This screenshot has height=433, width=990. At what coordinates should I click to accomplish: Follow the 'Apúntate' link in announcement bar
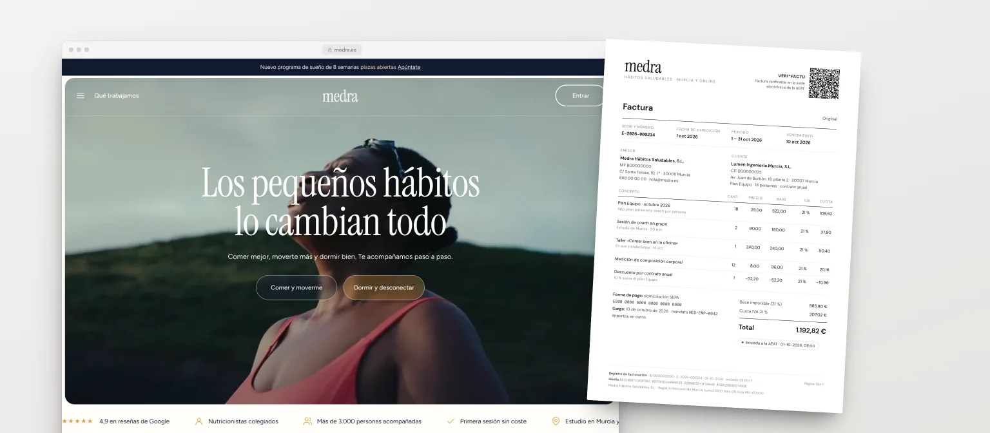[409, 67]
